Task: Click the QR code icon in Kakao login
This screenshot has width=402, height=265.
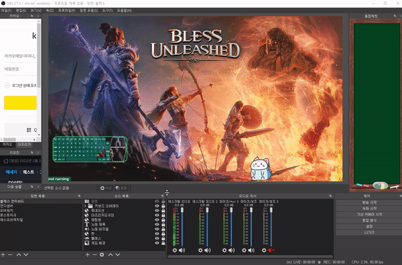Action: click(29, 130)
